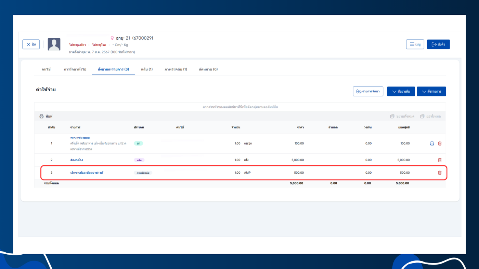This screenshot has width=479, height=269.
Task: Switch to the การรักษาทั่วไป tab
Action: point(75,69)
